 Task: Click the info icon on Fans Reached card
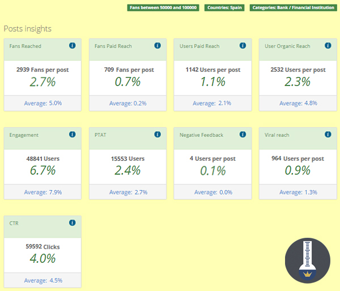72,46
